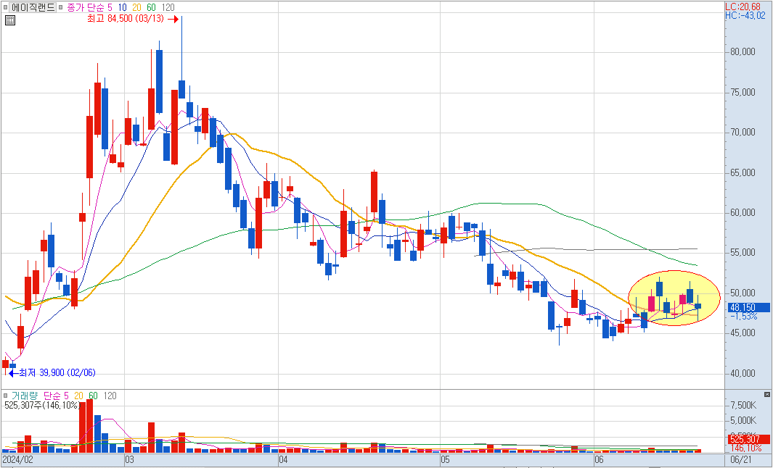Viewport: 773px width, 468px height.
Task: Toggle the square marker before 거래량
Action: click(x=5, y=396)
